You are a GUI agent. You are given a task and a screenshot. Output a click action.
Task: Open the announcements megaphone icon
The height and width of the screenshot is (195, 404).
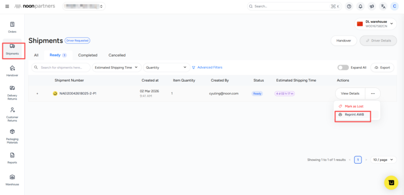coord(372,6)
